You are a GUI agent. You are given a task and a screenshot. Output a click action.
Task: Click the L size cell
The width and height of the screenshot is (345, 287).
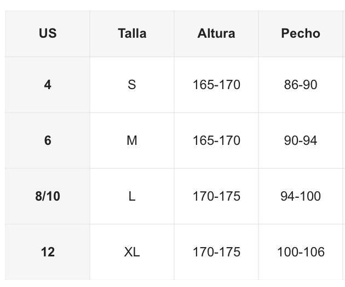(132, 196)
